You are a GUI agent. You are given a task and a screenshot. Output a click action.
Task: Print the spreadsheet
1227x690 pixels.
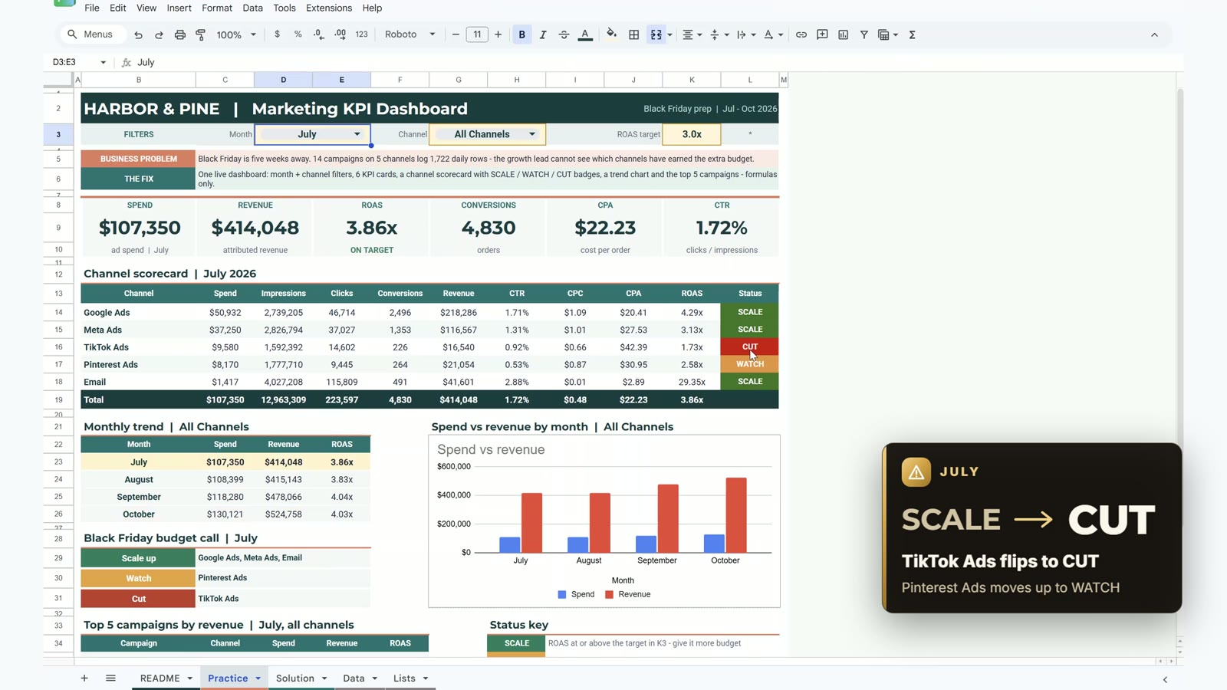[179, 34]
